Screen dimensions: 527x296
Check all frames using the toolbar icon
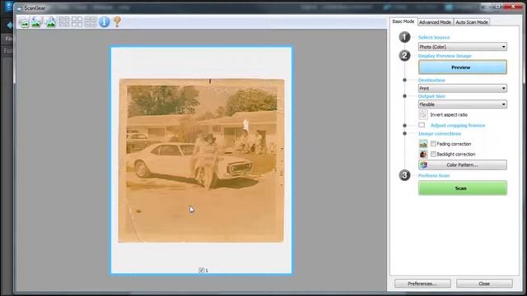pyautogui.click(x=64, y=22)
